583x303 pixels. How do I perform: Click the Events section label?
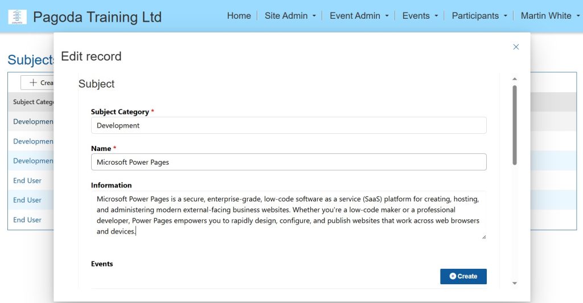click(102, 264)
